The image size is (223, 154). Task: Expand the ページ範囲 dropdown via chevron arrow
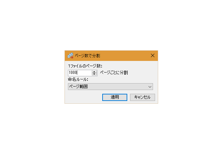tap(150, 87)
